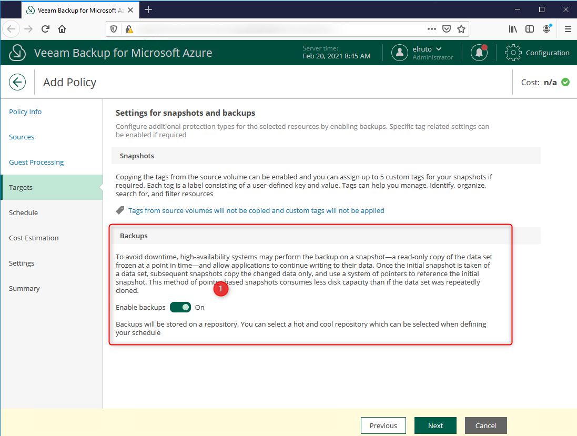Click the Veeam logo in header
Image resolution: width=577 pixels, height=436 pixels.
pos(18,53)
